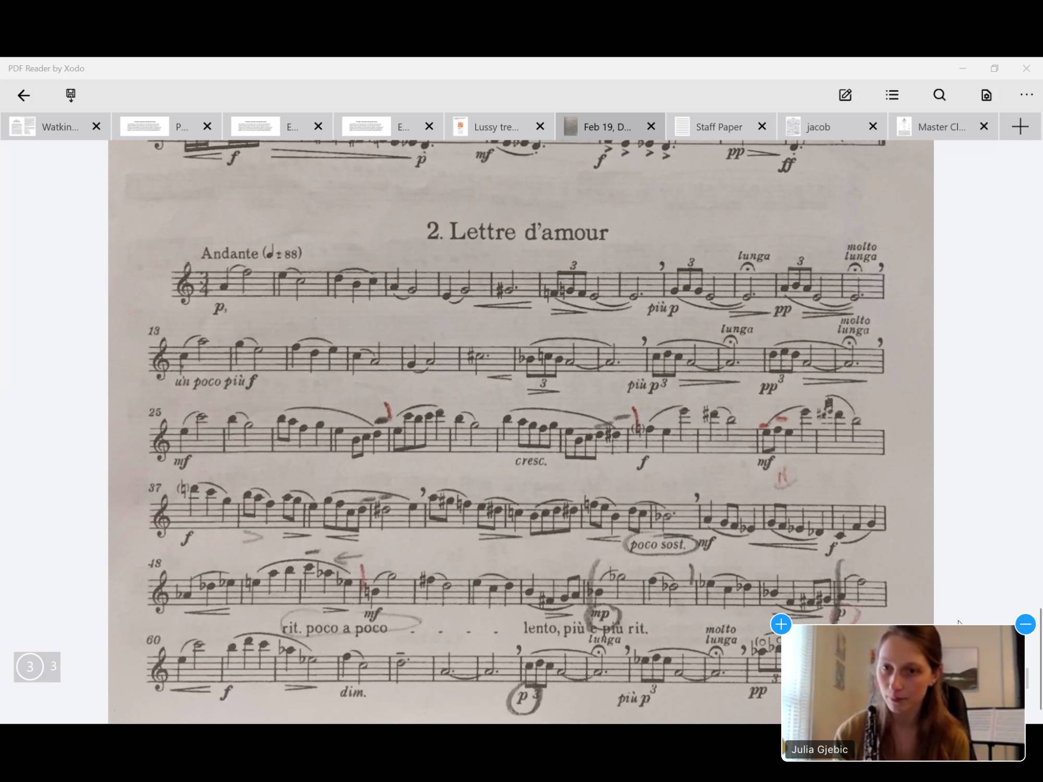This screenshot has height=782, width=1043.
Task: Save the current document
Action: pos(70,95)
